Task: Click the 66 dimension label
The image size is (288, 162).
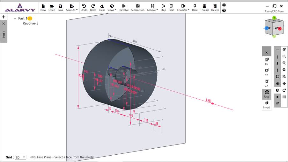Action: 157,123
